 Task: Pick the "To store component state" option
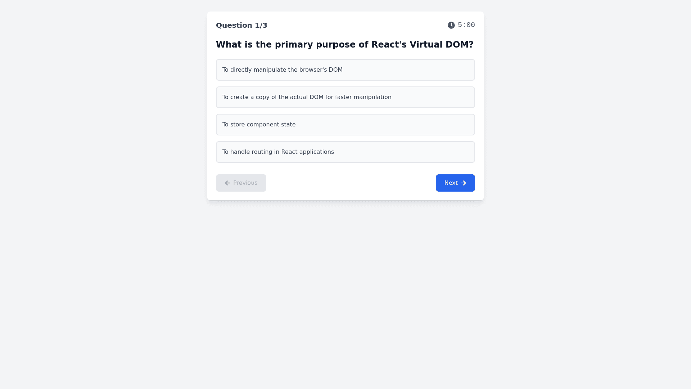259,125
